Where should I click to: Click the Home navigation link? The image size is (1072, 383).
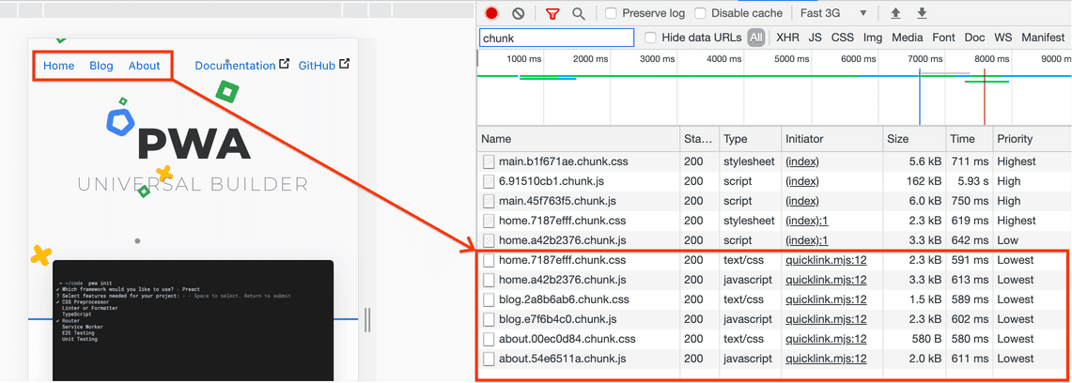click(59, 66)
